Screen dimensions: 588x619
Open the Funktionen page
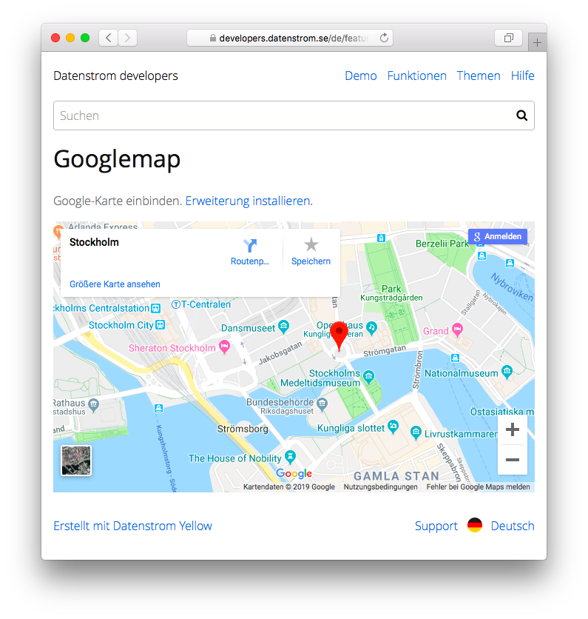pyautogui.click(x=416, y=76)
